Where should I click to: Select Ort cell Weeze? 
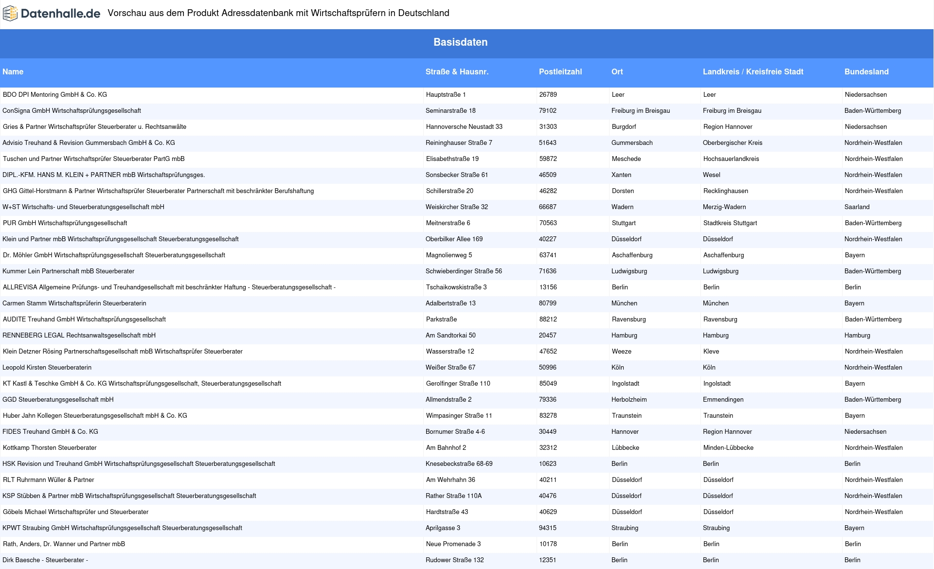(x=622, y=352)
